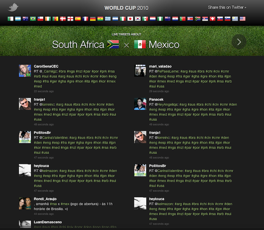Select the Ghana flag in the flag bar

tap(100, 19)
